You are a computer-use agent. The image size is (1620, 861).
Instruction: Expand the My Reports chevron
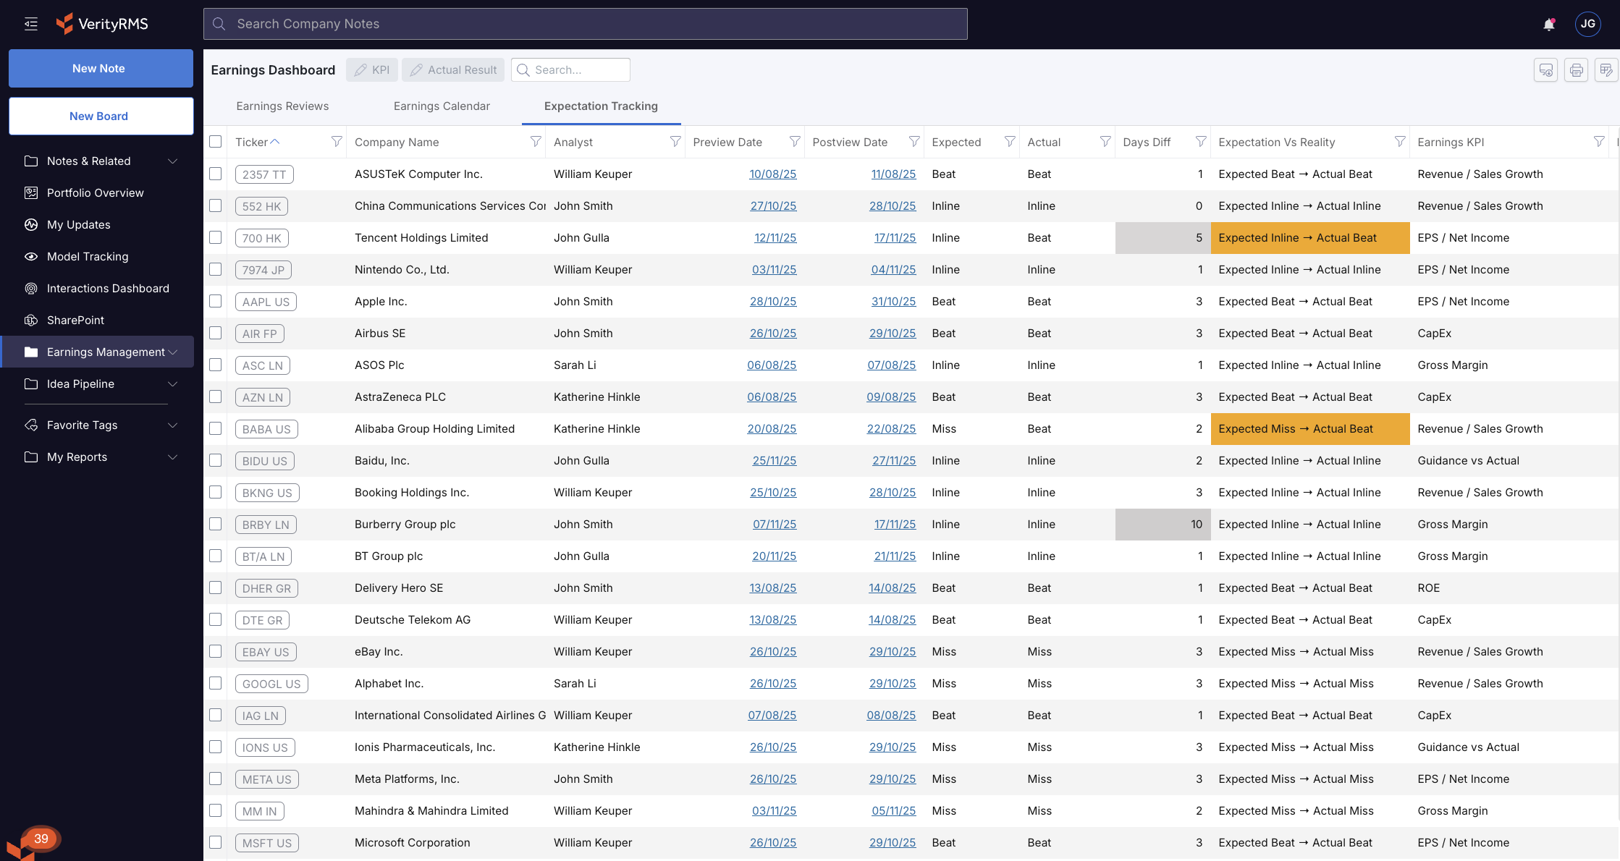pos(172,457)
